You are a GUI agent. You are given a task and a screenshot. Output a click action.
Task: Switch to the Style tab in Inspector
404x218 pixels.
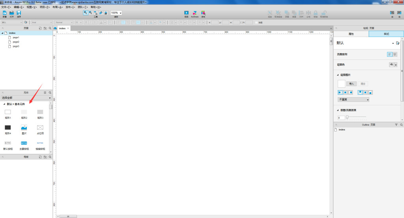click(386, 34)
